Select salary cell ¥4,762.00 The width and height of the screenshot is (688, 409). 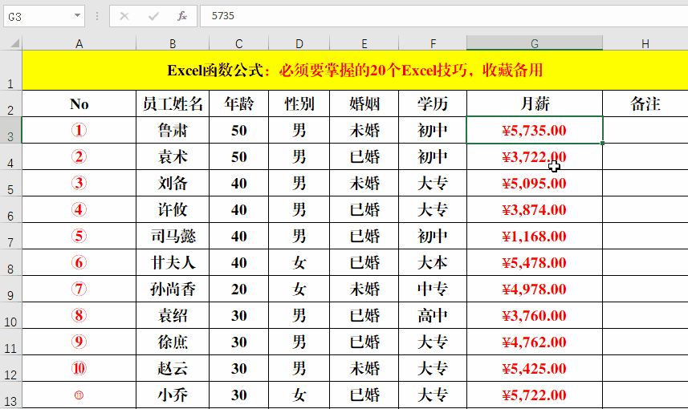(535, 342)
